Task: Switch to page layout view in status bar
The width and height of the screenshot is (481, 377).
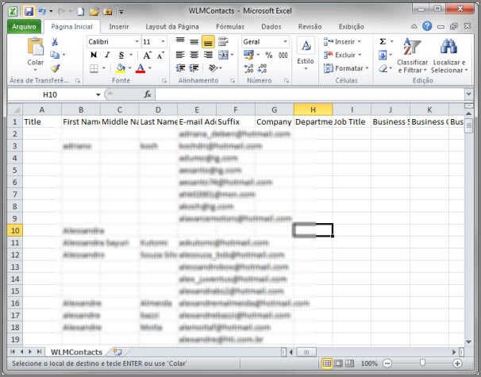Action: click(339, 363)
